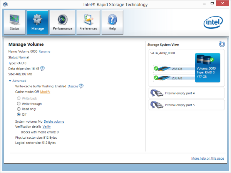Click the Rename link for Volume_0000
Image resolution: width=231 pixels, height=173 pixels.
[44, 52]
